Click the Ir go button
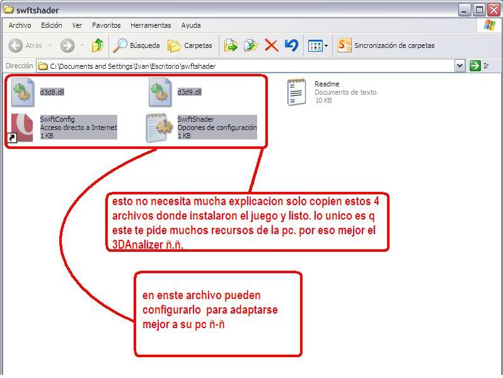Screen dimensions: 503x378 click(479, 66)
